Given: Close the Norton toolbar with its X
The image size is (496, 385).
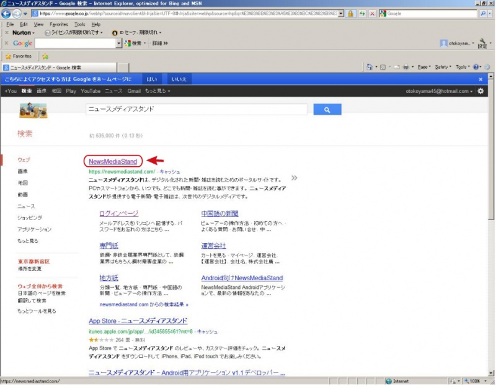Looking at the screenshot, I should [x=6, y=33].
